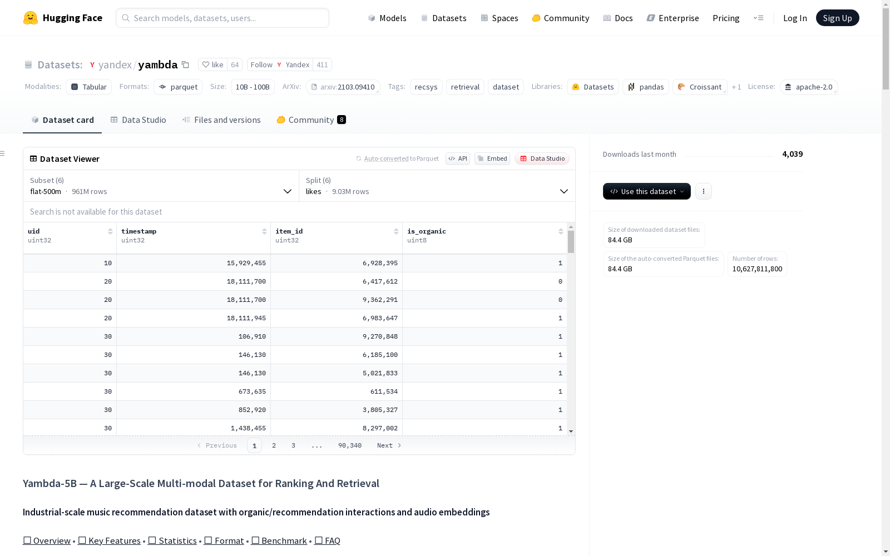Screen dimensions: 890x556
Task: Open Datasets in top navigation
Action: point(443,18)
